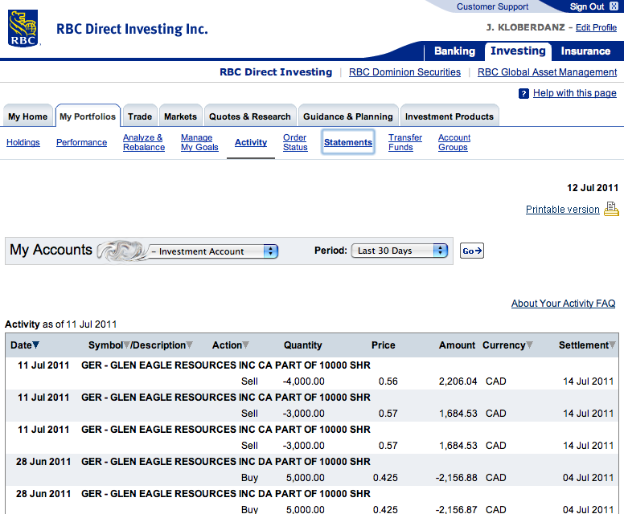Click the 0.56 price cell
Viewport: 624px width, 514px height.
(x=388, y=381)
